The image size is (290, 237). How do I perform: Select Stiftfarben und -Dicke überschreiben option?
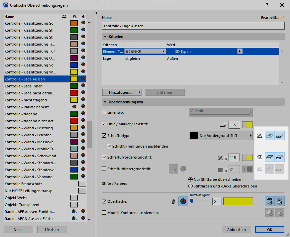click(191, 186)
